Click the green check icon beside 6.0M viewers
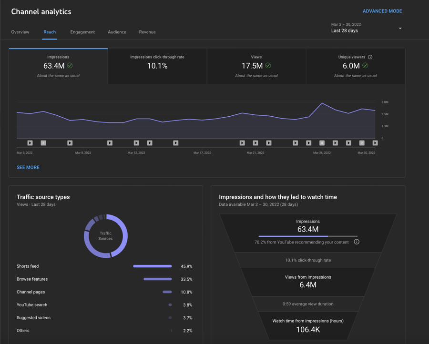 click(x=365, y=65)
